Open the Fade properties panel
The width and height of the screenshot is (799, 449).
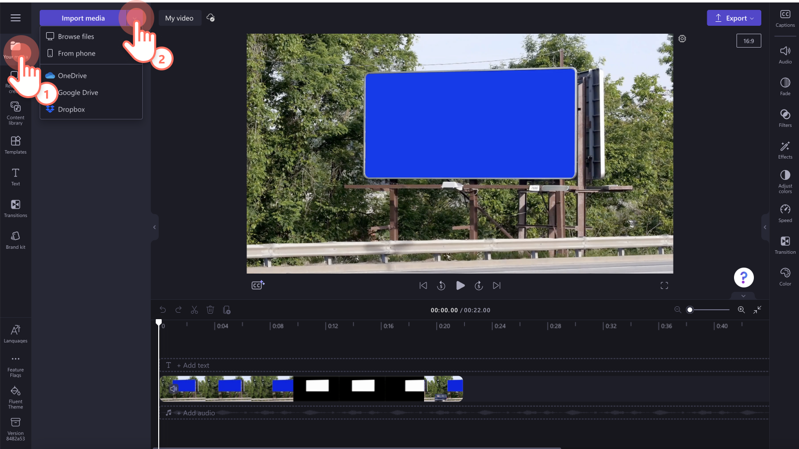click(x=785, y=87)
